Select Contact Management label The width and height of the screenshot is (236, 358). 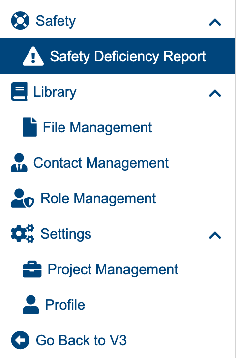(101, 163)
